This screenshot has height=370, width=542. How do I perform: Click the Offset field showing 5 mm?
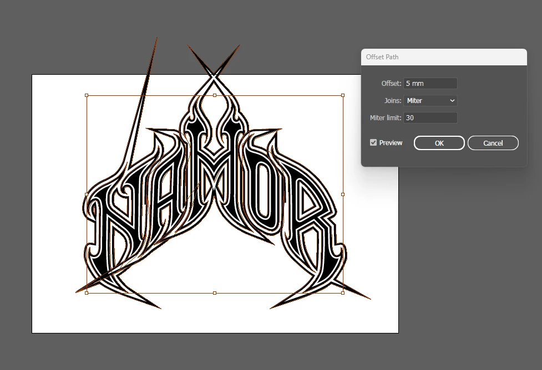(430, 83)
